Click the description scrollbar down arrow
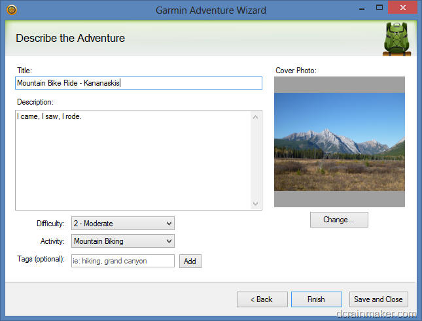The height and width of the screenshot is (321, 422). pyautogui.click(x=256, y=203)
